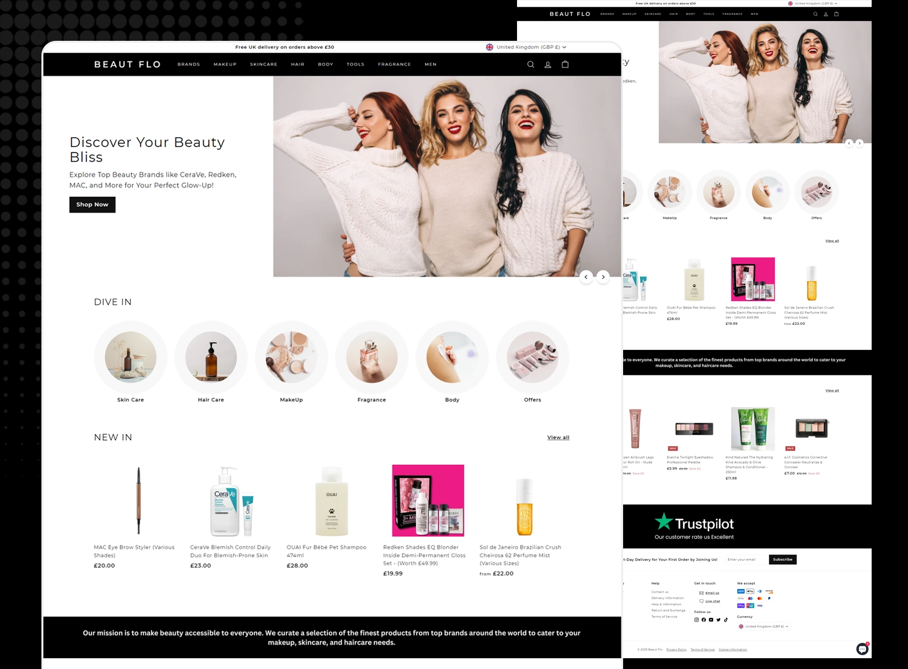Screen dimensions: 908x669
Task: Open e.l.f. Cosmetics Corrective Concealer product image
Action: (812, 429)
